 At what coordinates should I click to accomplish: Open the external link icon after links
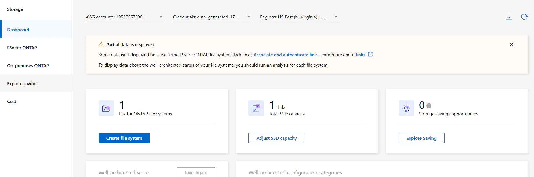pyautogui.click(x=370, y=54)
